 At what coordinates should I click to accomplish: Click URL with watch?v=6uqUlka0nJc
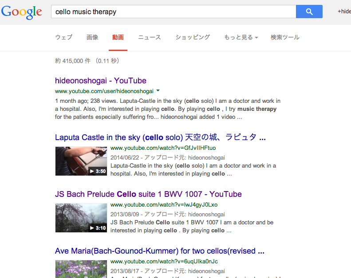[164, 262]
